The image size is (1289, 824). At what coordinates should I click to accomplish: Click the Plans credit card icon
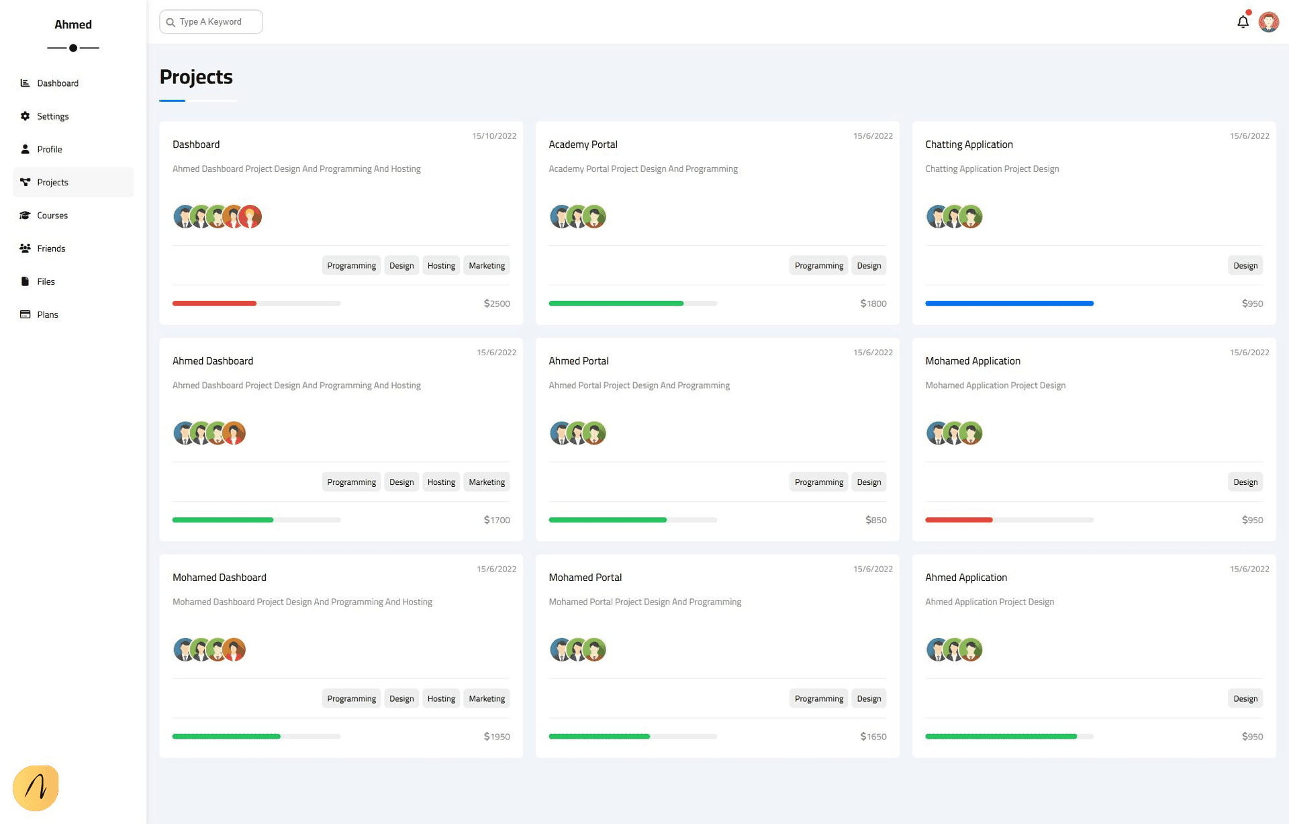25,314
